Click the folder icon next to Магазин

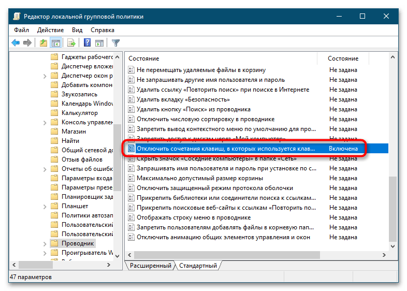tap(54, 132)
